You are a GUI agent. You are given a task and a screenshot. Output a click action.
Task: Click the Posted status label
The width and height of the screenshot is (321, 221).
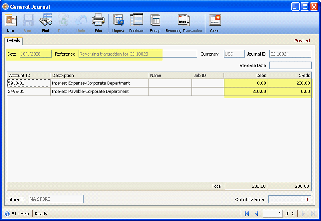point(302,41)
